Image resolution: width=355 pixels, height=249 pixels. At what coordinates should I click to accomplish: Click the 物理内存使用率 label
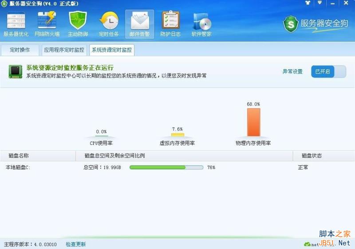253,143
